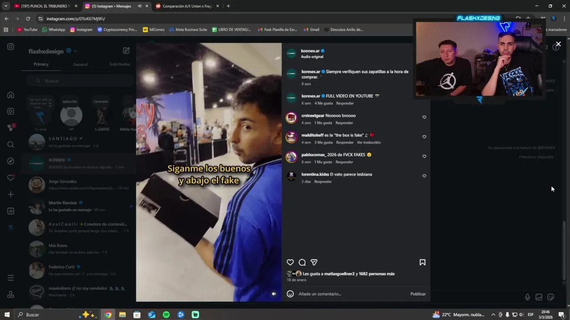Image resolution: width=570 pixels, height=320 pixels.
Task: Switch to the General inbox tab
Action: [80, 64]
